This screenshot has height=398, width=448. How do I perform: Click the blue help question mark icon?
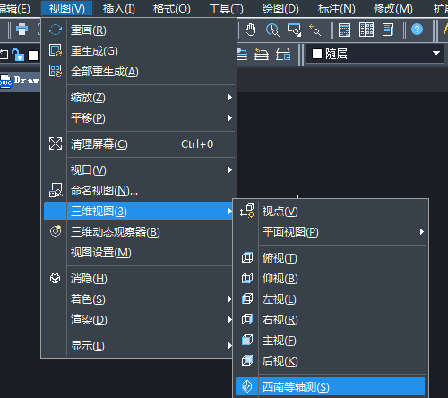tap(417, 30)
